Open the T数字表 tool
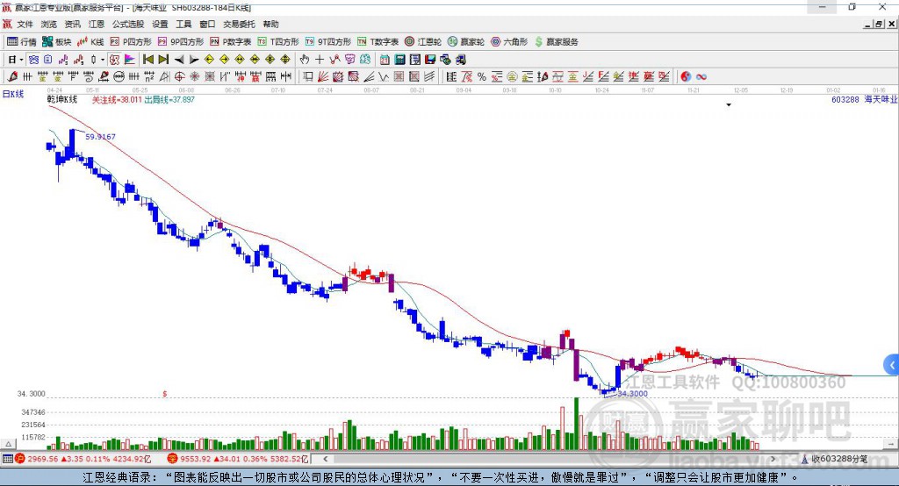899x486 pixels. point(378,42)
